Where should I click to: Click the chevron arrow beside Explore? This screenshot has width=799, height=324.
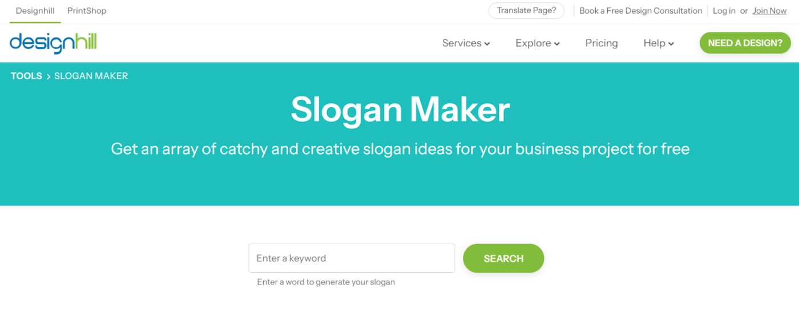point(556,44)
